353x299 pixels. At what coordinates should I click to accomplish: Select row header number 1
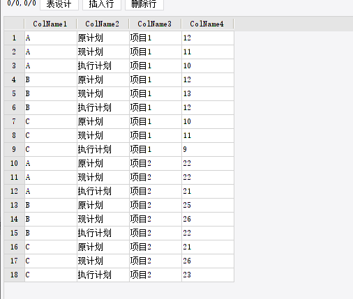[x=14, y=38]
